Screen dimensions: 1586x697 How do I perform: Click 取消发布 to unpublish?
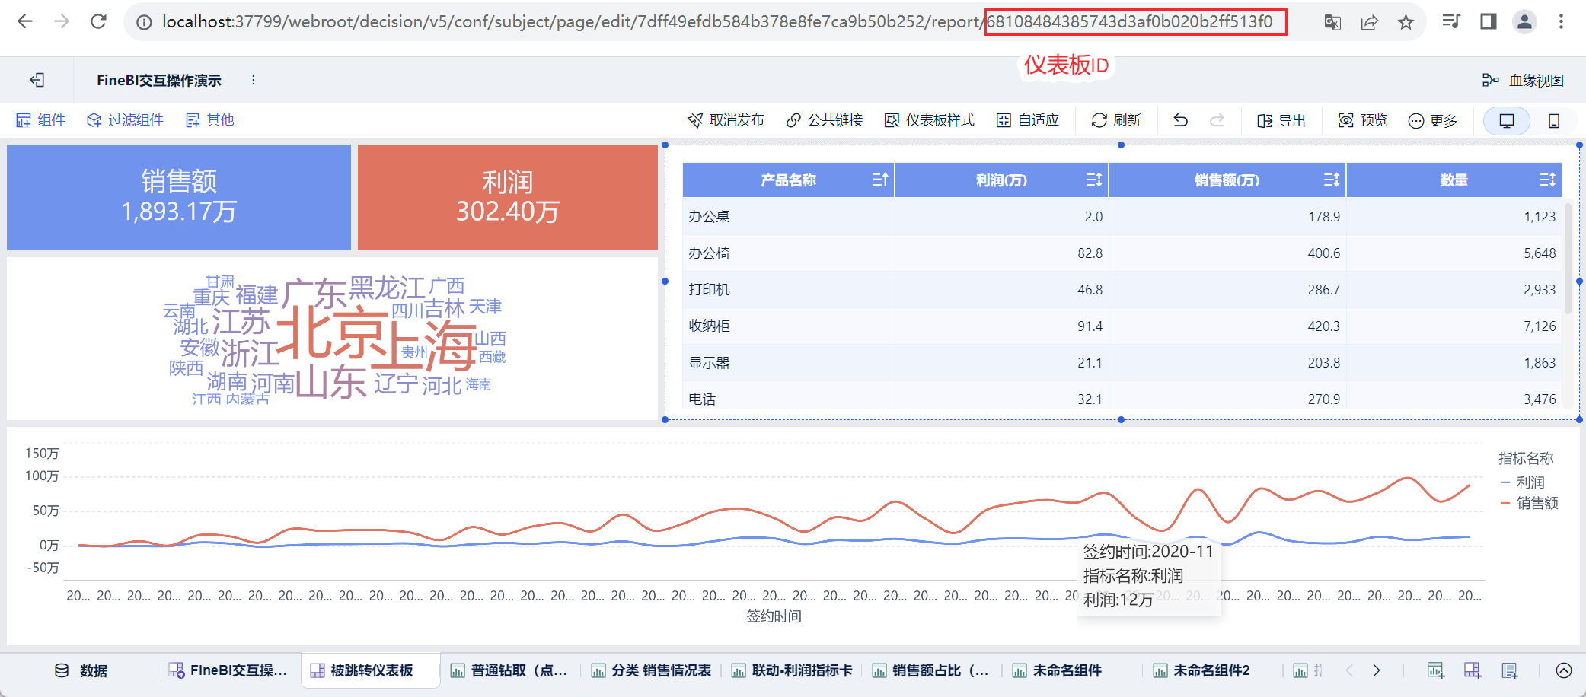click(x=726, y=120)
